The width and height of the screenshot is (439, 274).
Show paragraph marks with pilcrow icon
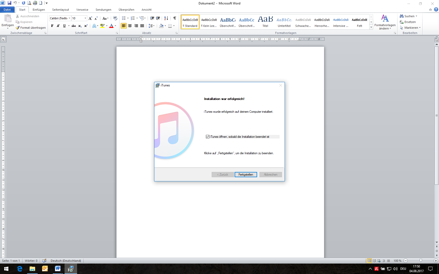(175, 18)
